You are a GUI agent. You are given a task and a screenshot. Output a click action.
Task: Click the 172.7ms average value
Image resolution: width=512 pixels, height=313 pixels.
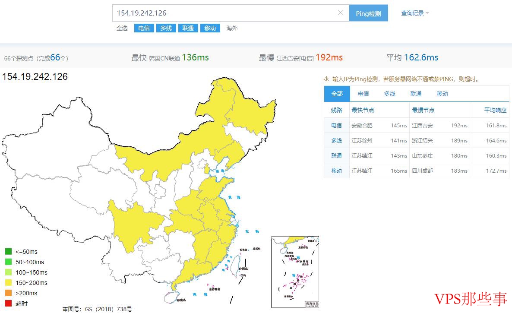[x=496, y=171]
